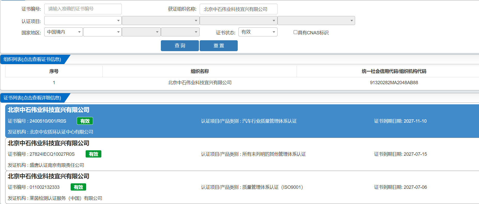Click row number 1 in organization table
479x204 pixels.
[54, 83]
